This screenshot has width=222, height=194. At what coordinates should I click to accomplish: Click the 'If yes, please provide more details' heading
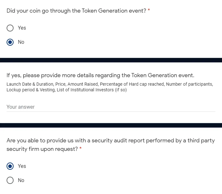point(100,75)
